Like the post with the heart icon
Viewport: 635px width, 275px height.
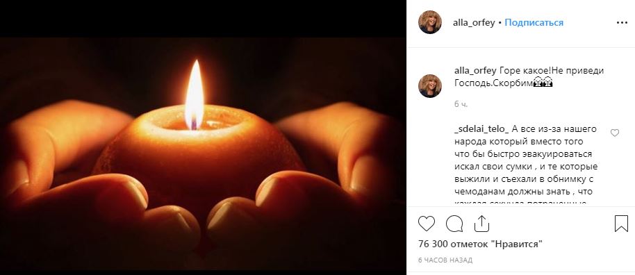click(x=427, y=224)
